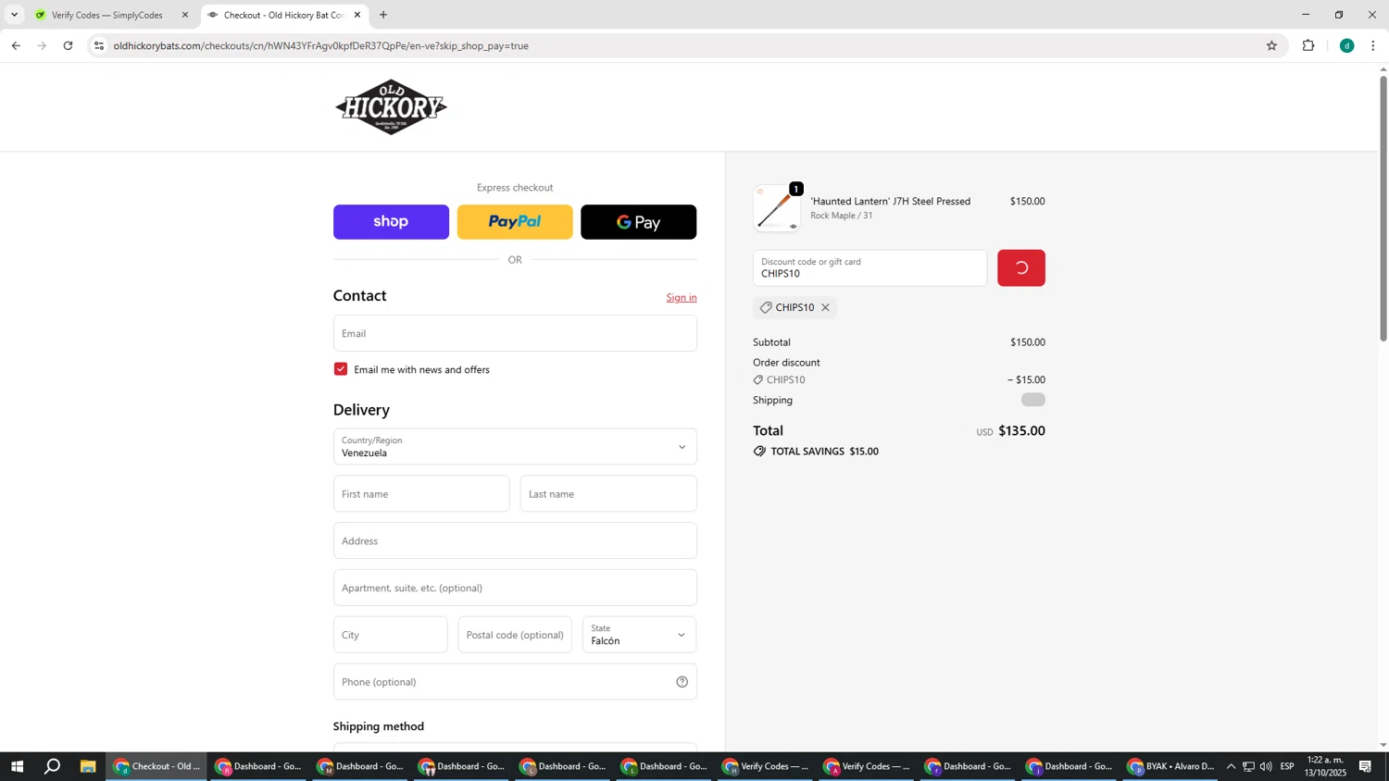Remove the CHIPS10 discount tag
This screenshot has height=781, width=1389.
(x=825, y=308)
